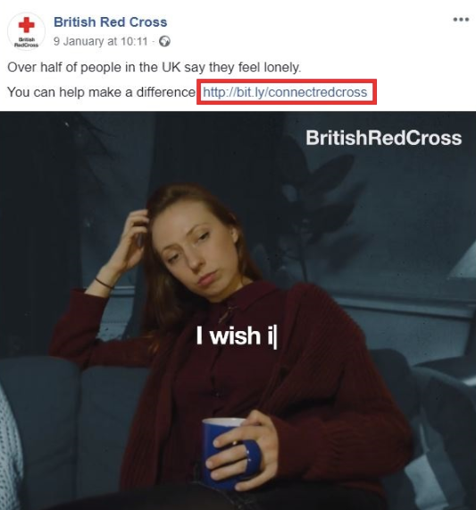Image resolution: width=476 pixels, height=510 pixels.
Task: Click the blinking text cursor after caption
Action: [x=275, y=337]
